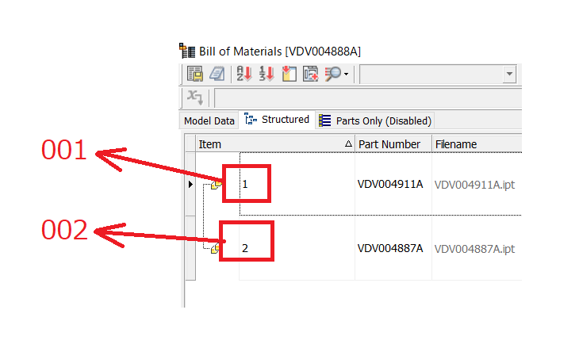This screenshot has width=579, height=348.
Task: Click the formula function icon
Action: [x=194, y=98]
